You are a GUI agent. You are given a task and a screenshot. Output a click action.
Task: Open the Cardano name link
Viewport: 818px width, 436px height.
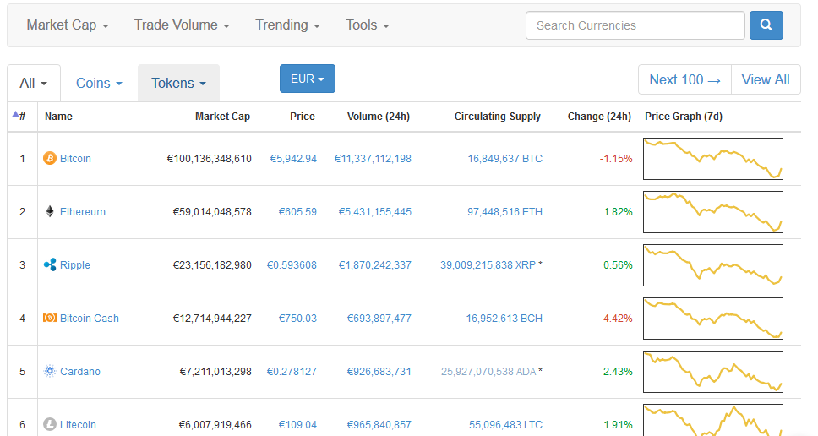click(x=79, y=371)
